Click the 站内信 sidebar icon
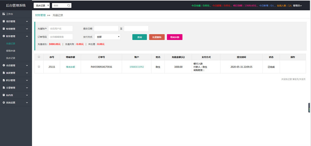311x146 pixels. (3, 95)
